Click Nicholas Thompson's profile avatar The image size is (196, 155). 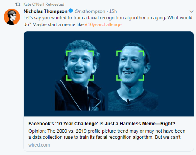[11, 17]
